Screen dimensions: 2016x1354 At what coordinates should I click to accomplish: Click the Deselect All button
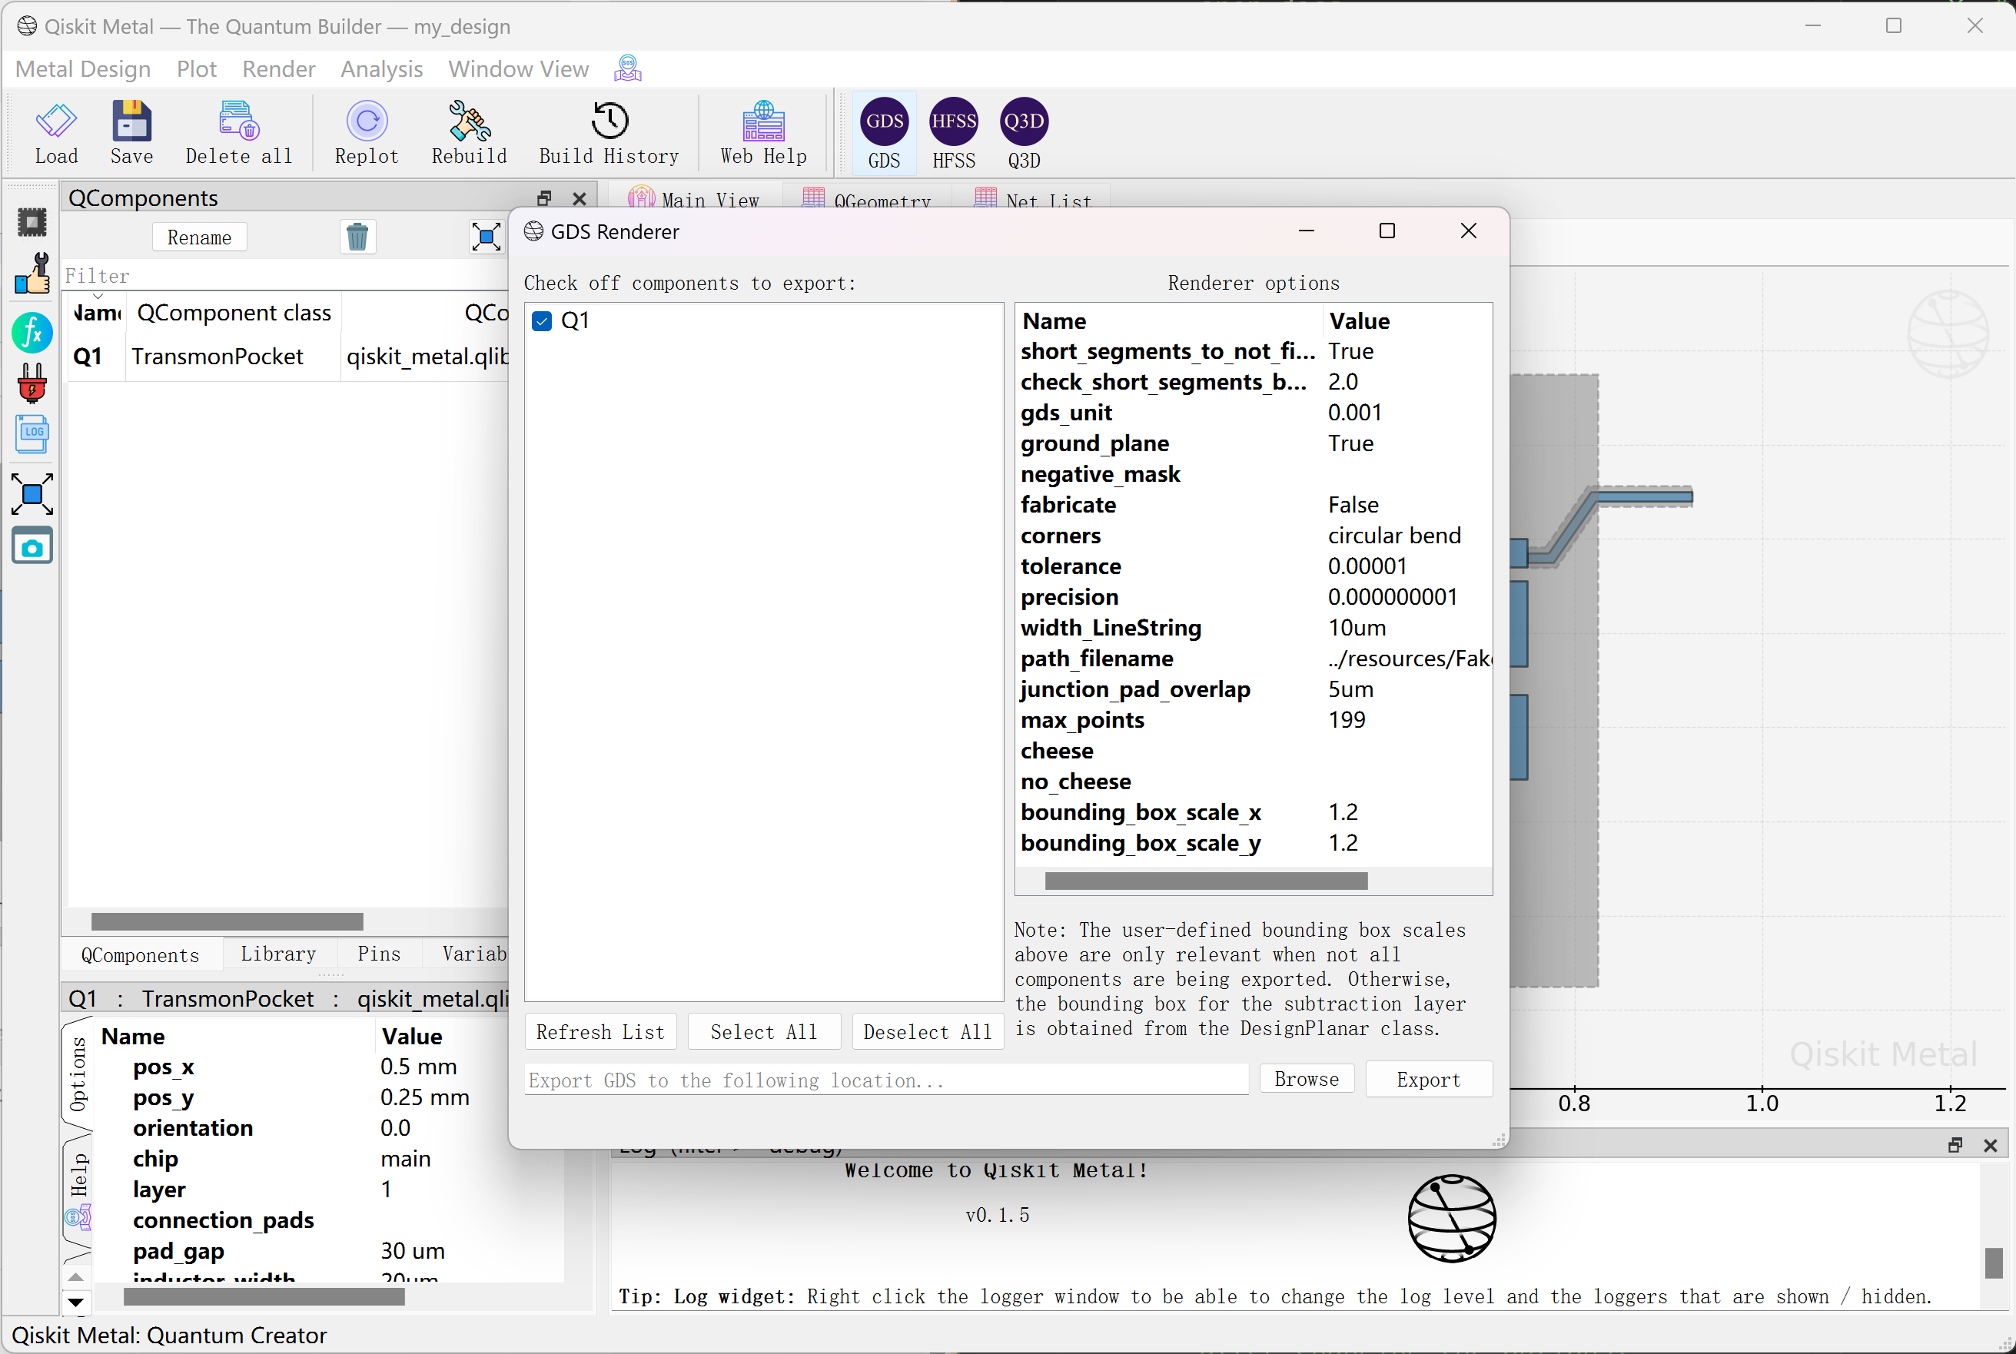click(927, 1032)
